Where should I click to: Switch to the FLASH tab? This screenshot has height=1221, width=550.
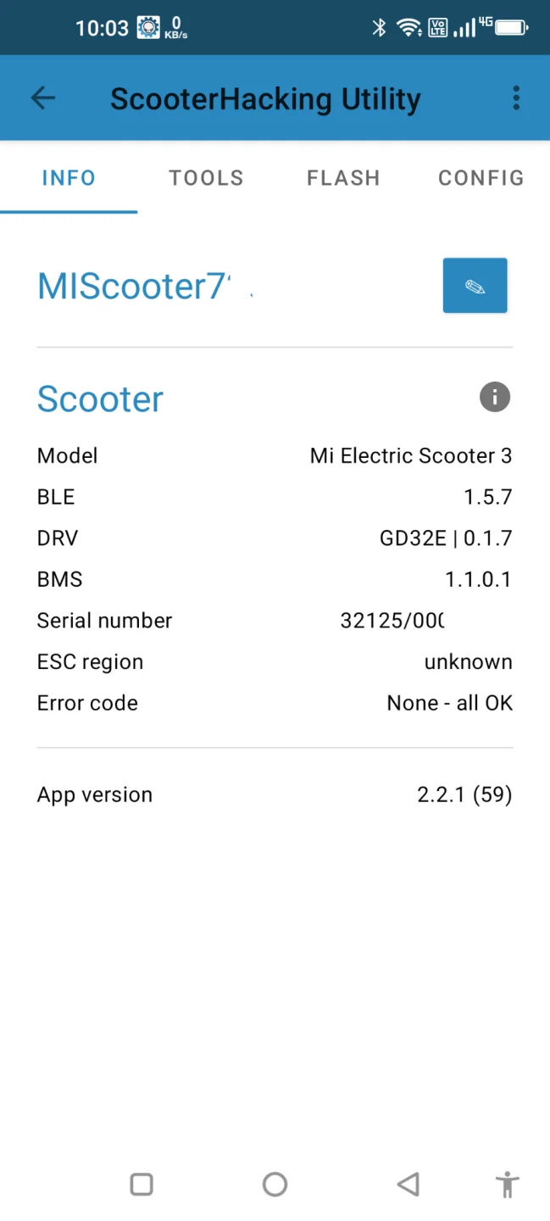click(343, 178)
